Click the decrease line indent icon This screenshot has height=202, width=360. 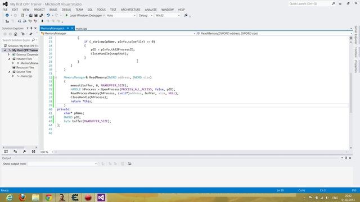click(x=20, y=21)
